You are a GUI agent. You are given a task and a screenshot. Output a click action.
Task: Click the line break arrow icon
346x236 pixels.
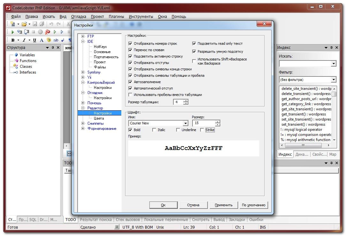[63, 40]
